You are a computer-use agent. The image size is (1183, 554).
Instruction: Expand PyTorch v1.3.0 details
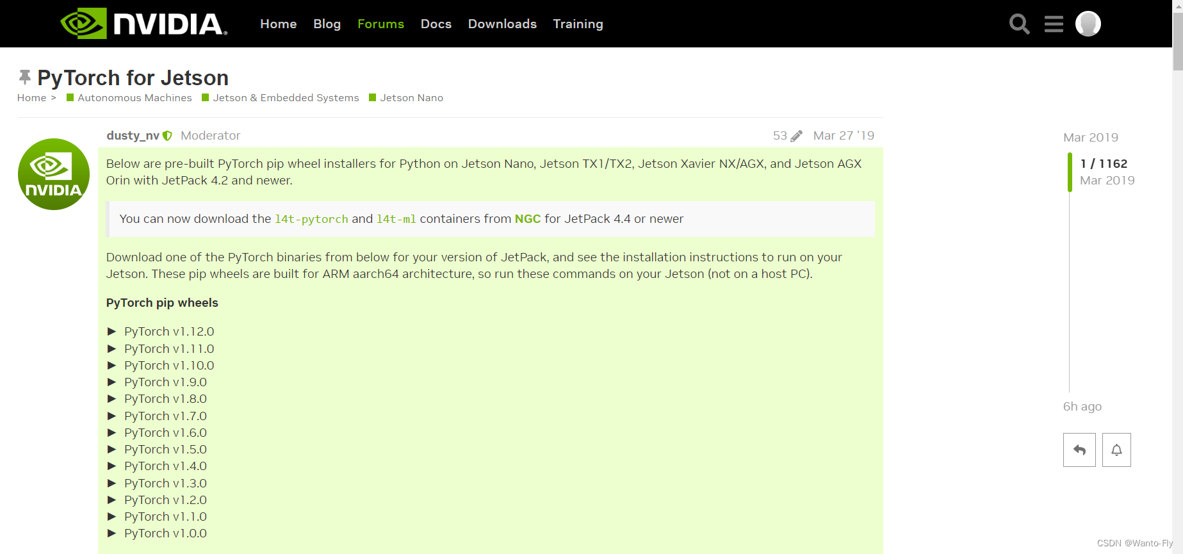click(157, 483)
